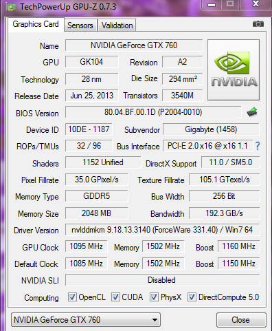Screen dimensions: 272x331
Task: Click the Default Clock row Boost 1150 MHz
Action: pos(238,264)
